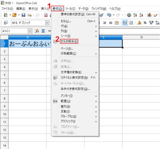Image resolution: width=160 pixels, height=149 pixels.
Task: Expand the グループ化(G) submenu
Action: [x=75, y=116]
